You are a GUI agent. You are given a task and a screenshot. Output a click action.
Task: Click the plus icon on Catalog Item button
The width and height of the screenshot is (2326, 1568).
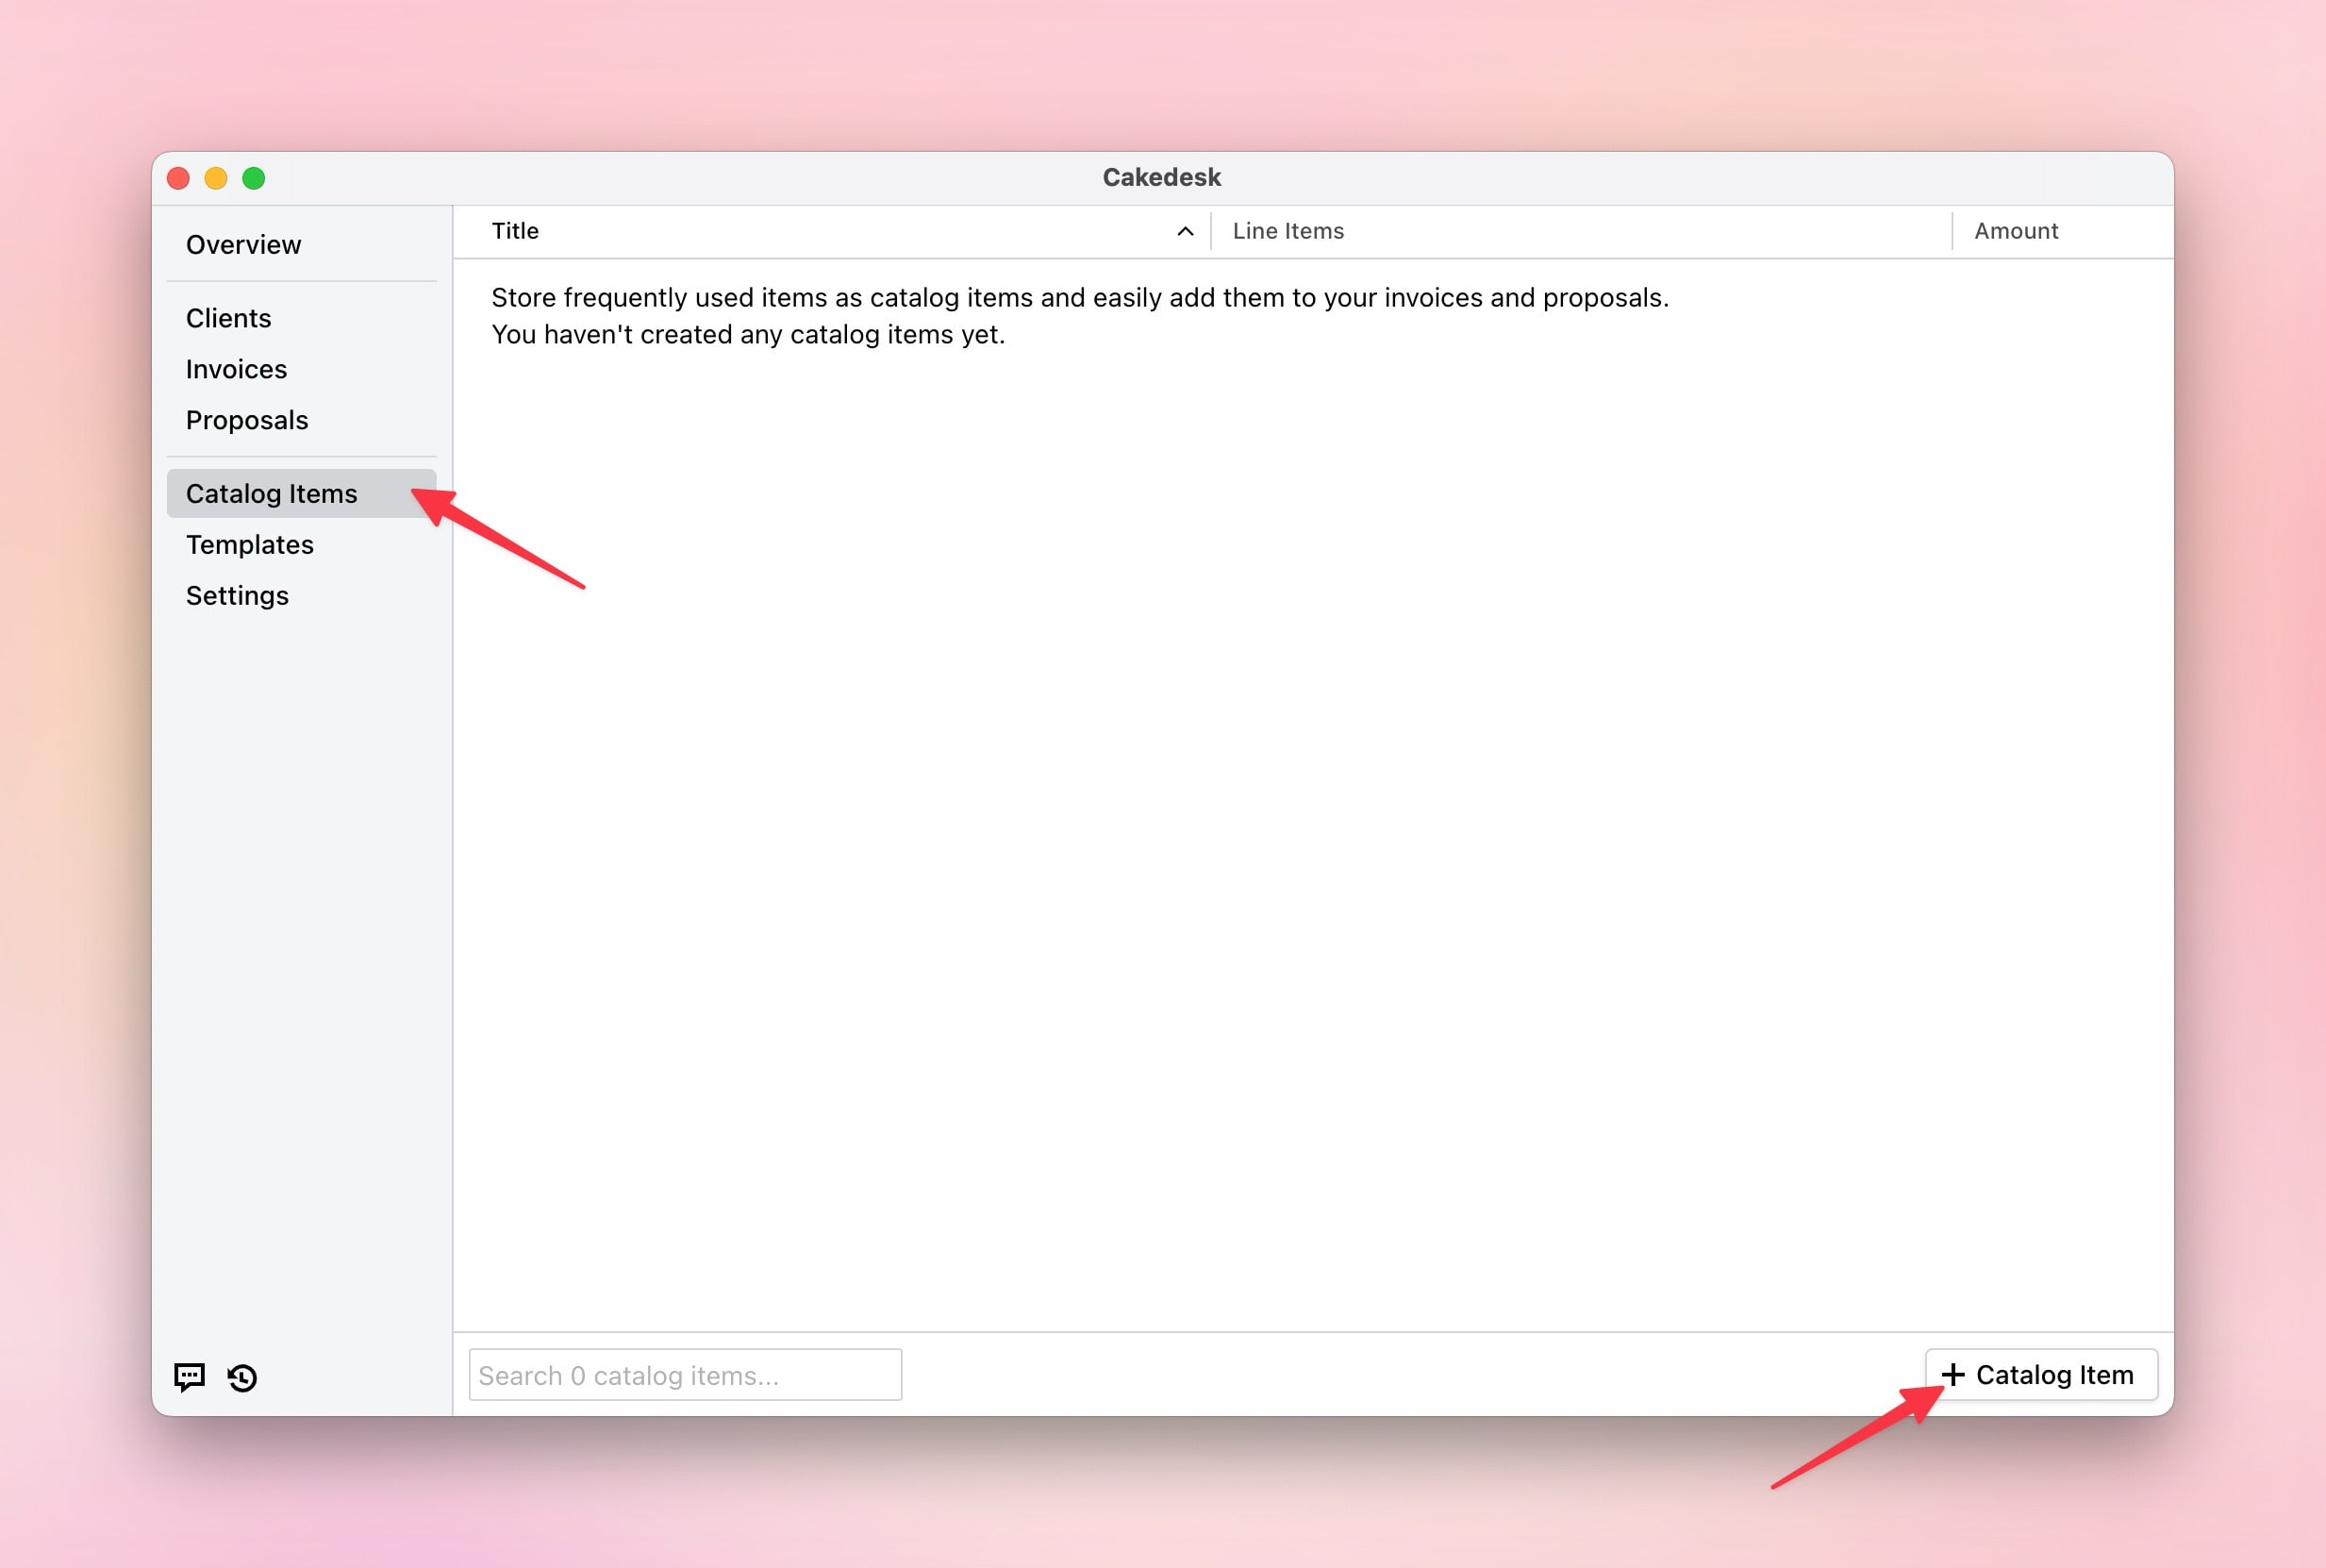point(1952,1375)
